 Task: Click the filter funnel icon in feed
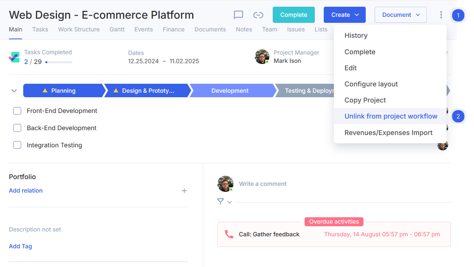(221, 202)
